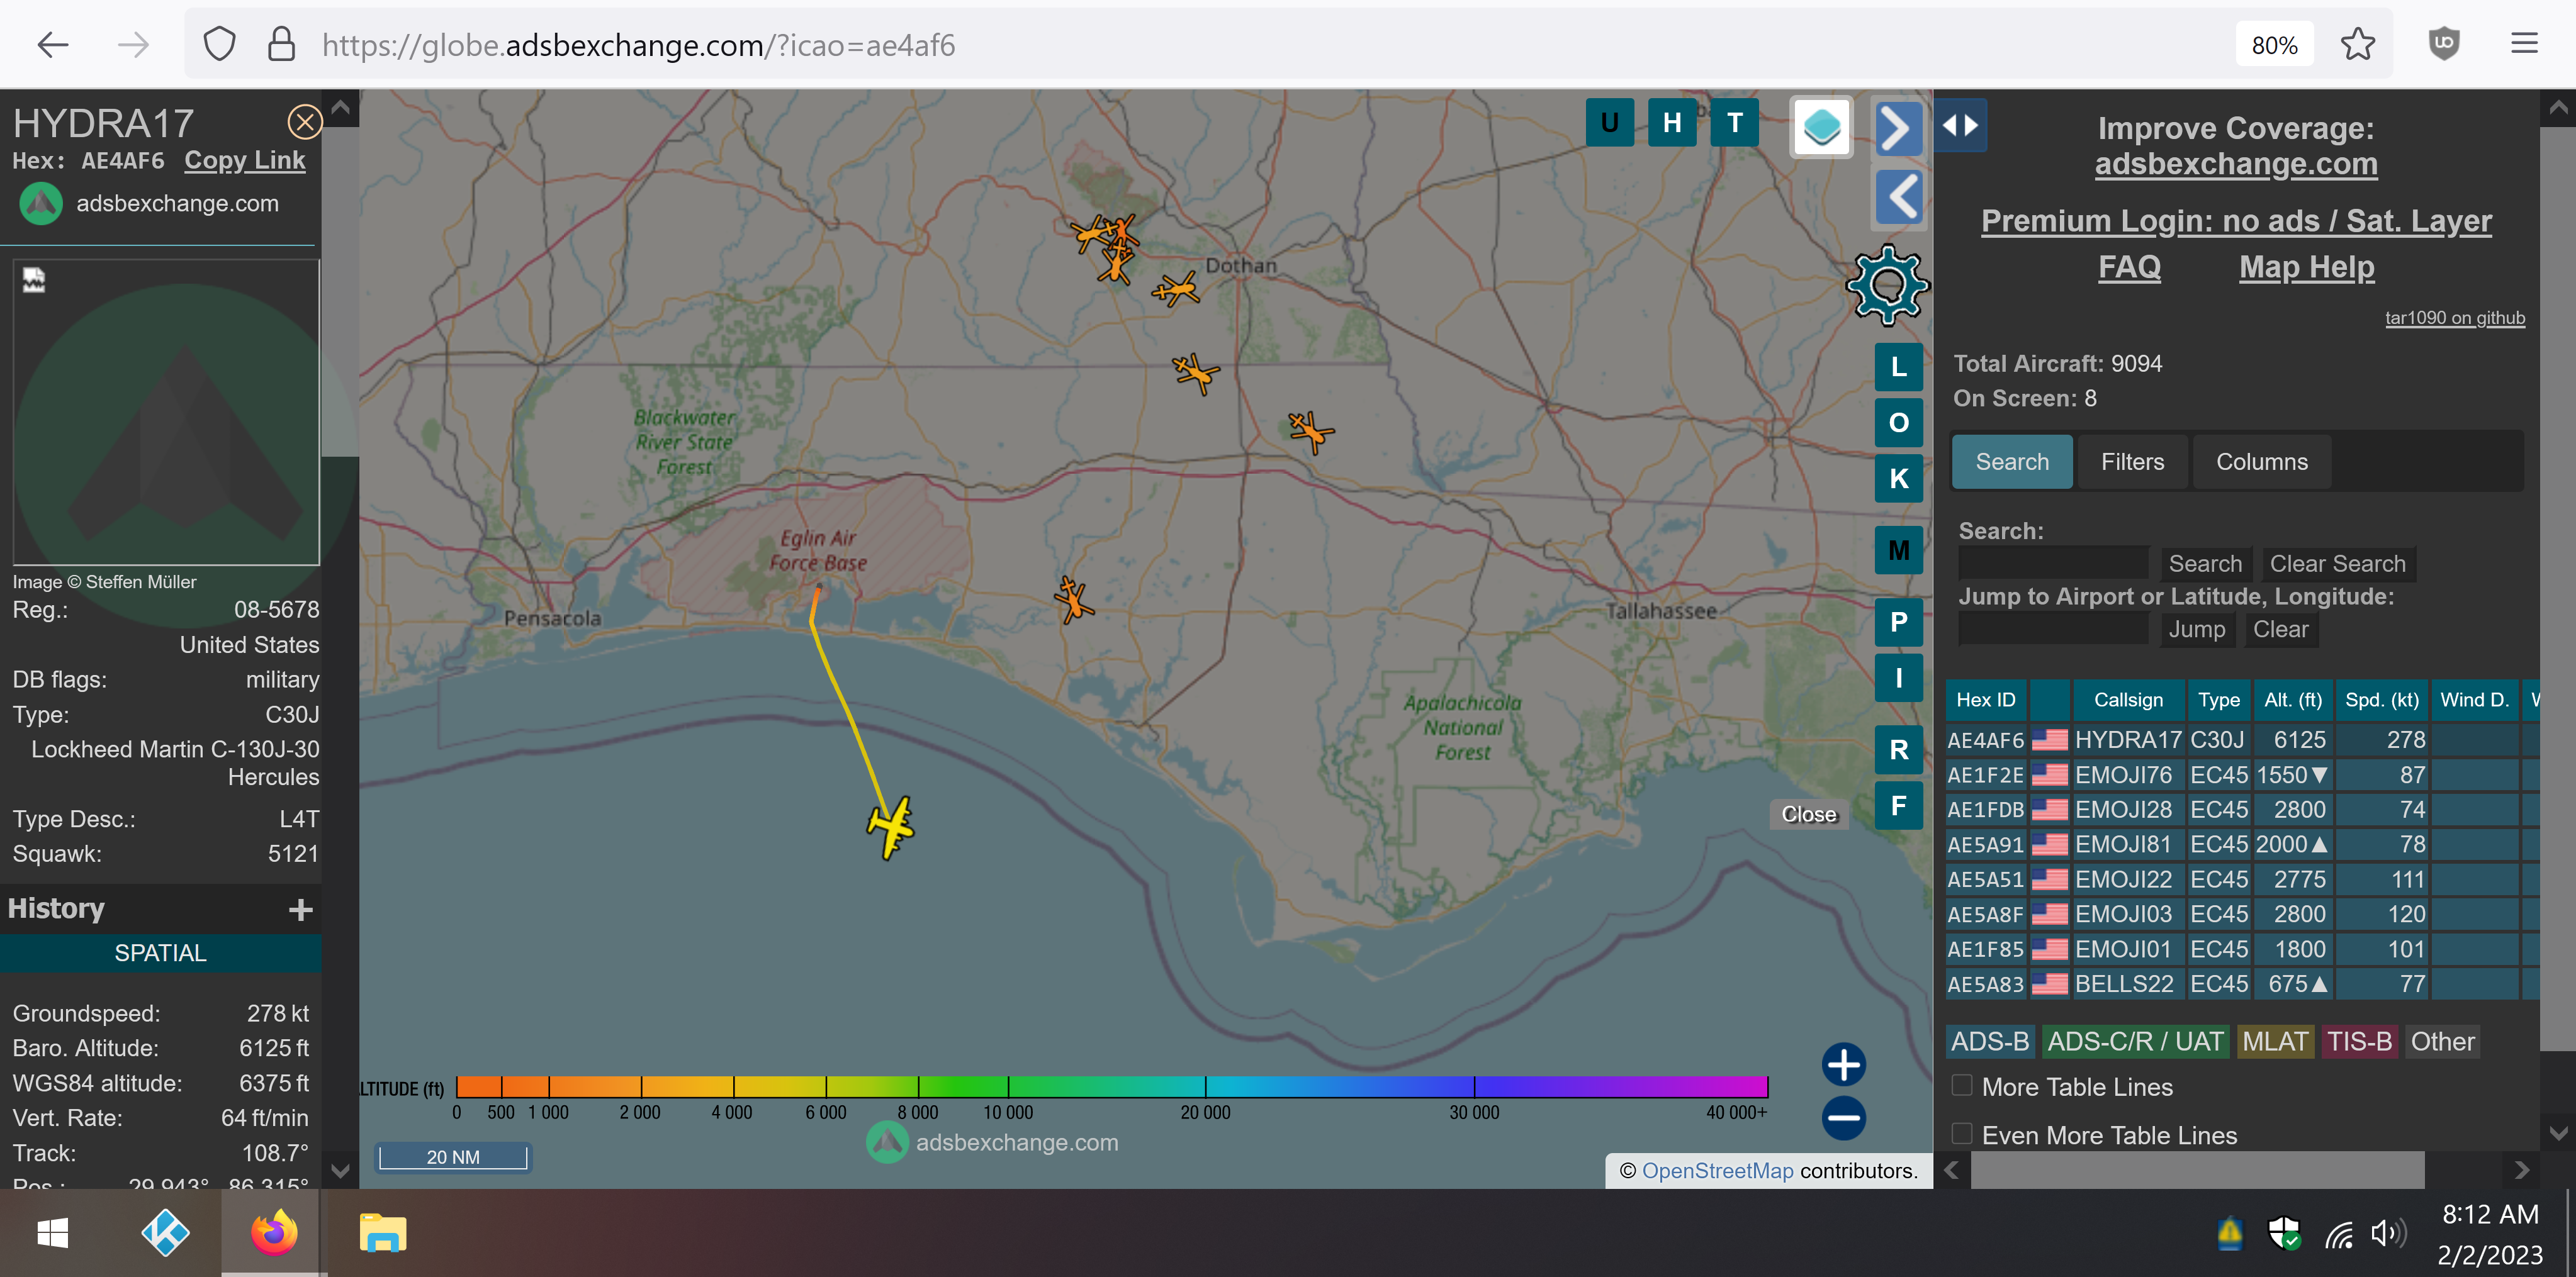Expand the History section plus icon

click(x=300, y=909)
